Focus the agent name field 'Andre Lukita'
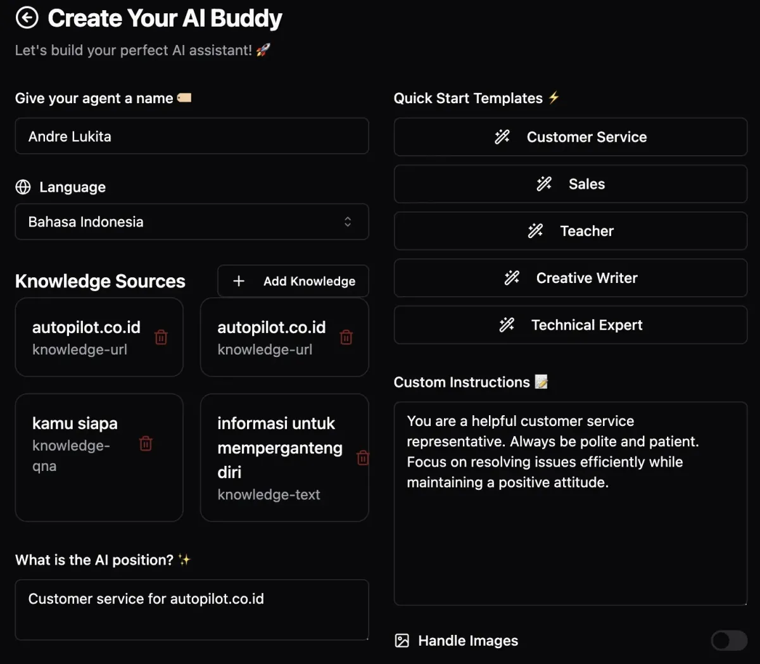Viewport: 760px width, 664px height. pos(192,136)
